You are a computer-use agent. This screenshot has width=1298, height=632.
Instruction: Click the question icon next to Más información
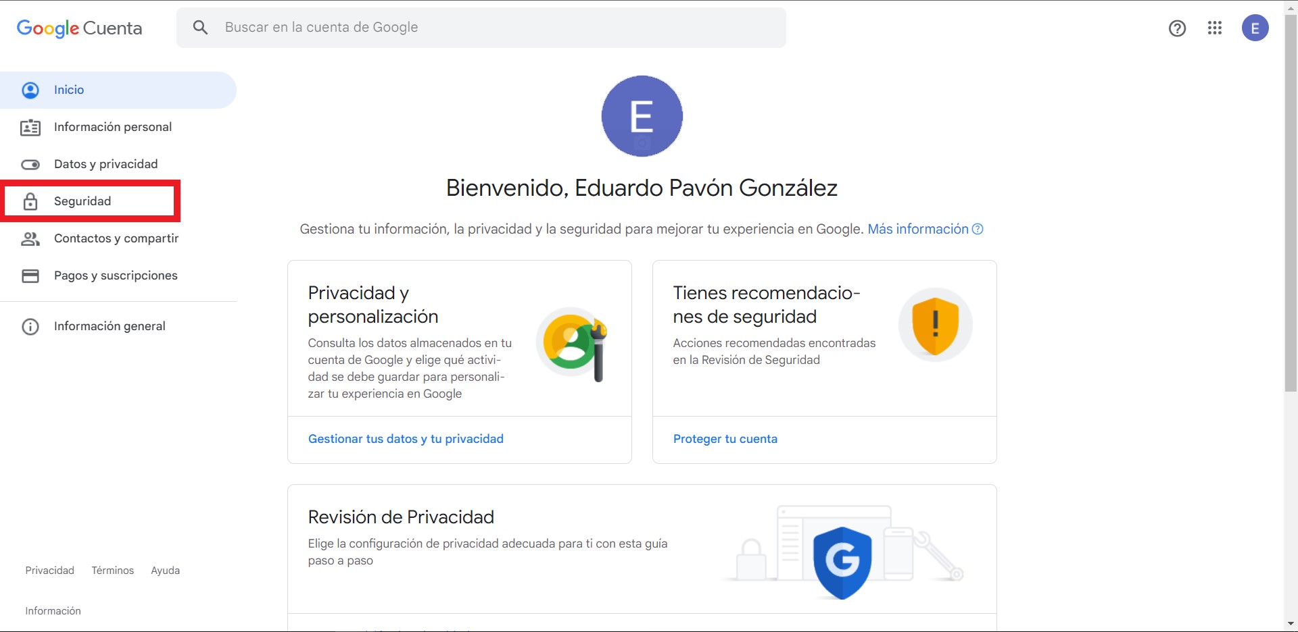pyautogui.click(x=978, y=230)
